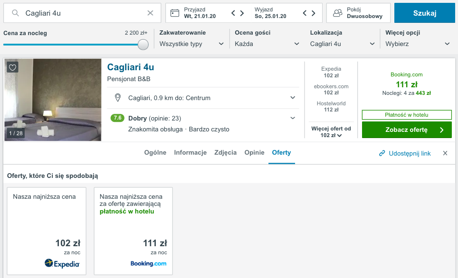Click the guests room type icon
Viewport: 458px width, 278px height.
338,13
